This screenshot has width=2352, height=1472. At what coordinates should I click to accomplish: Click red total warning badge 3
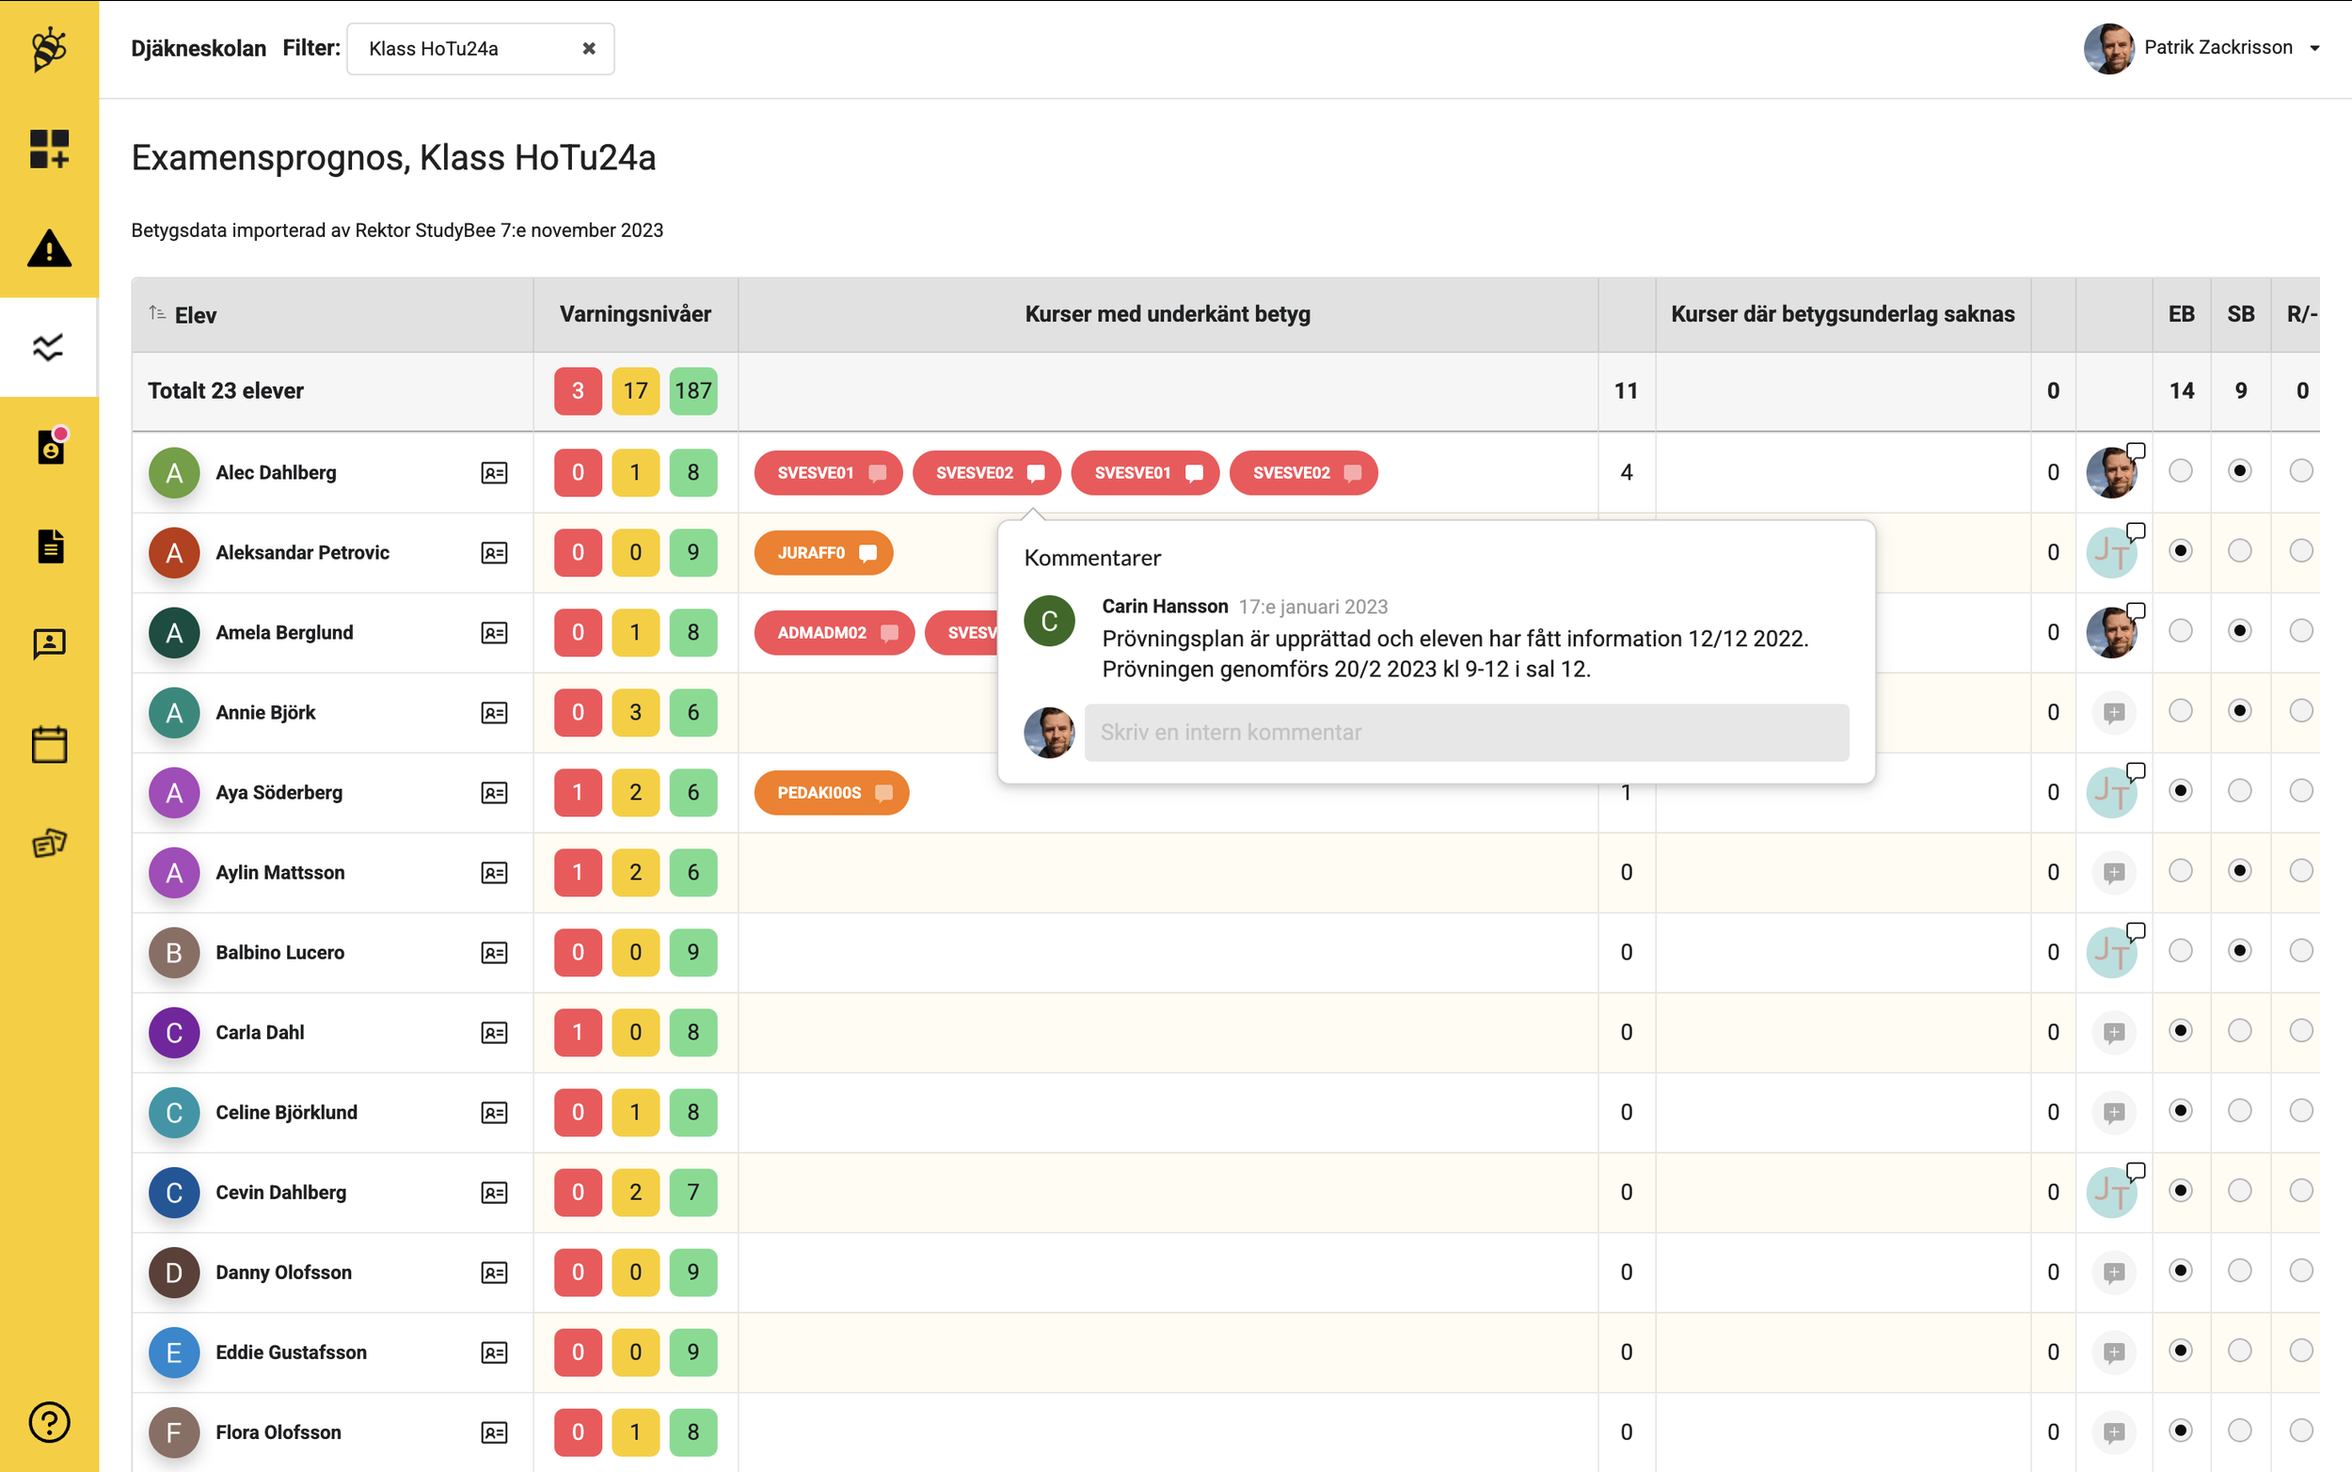point(579,391)
